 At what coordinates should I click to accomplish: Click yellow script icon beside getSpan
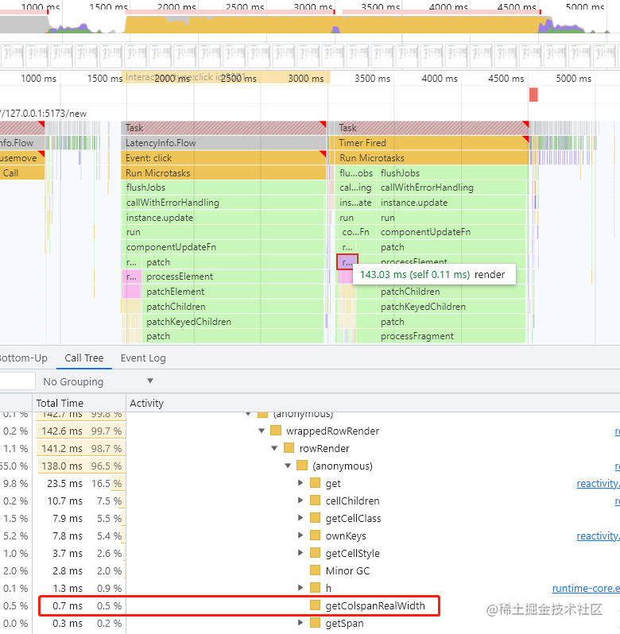point(315,623)
